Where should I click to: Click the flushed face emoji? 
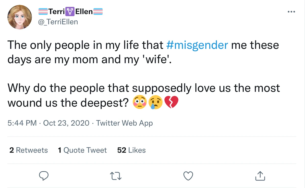pyautogui.click(x=140, y=103)
